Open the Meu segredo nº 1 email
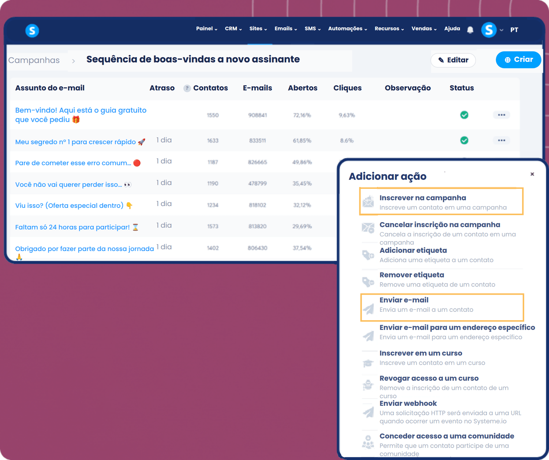Viewport: 549px width, 460px height. 80,142
